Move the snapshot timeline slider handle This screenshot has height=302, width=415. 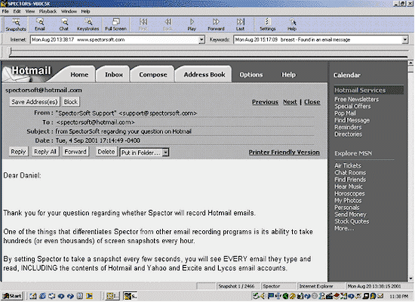click(10, 51)
